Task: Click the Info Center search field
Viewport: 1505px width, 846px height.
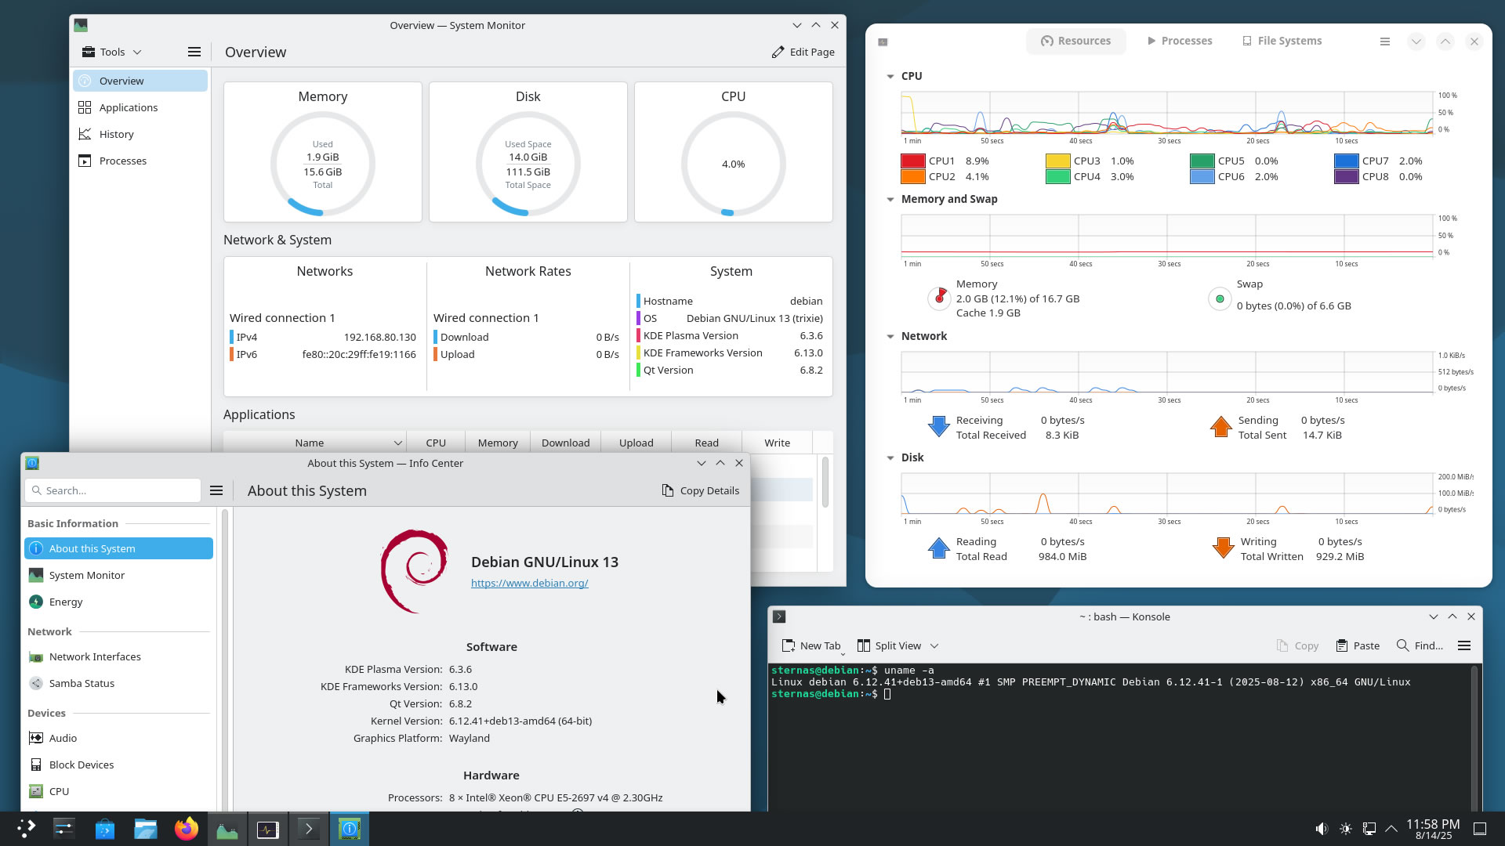Action: click(113, 490)
